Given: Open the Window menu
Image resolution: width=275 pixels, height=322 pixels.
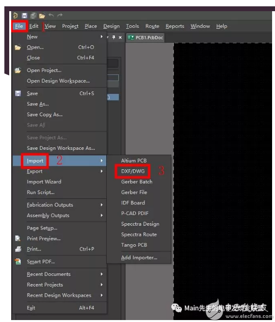Looking at the screenshot, I should coord(200,26).
